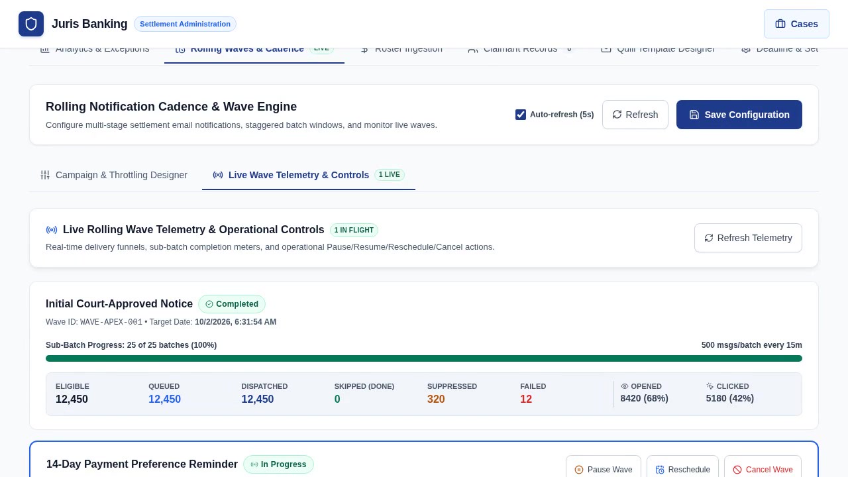Viewport: 848px width, 477px height.
Task: Click the Refresh button
Action: point(635,115)
